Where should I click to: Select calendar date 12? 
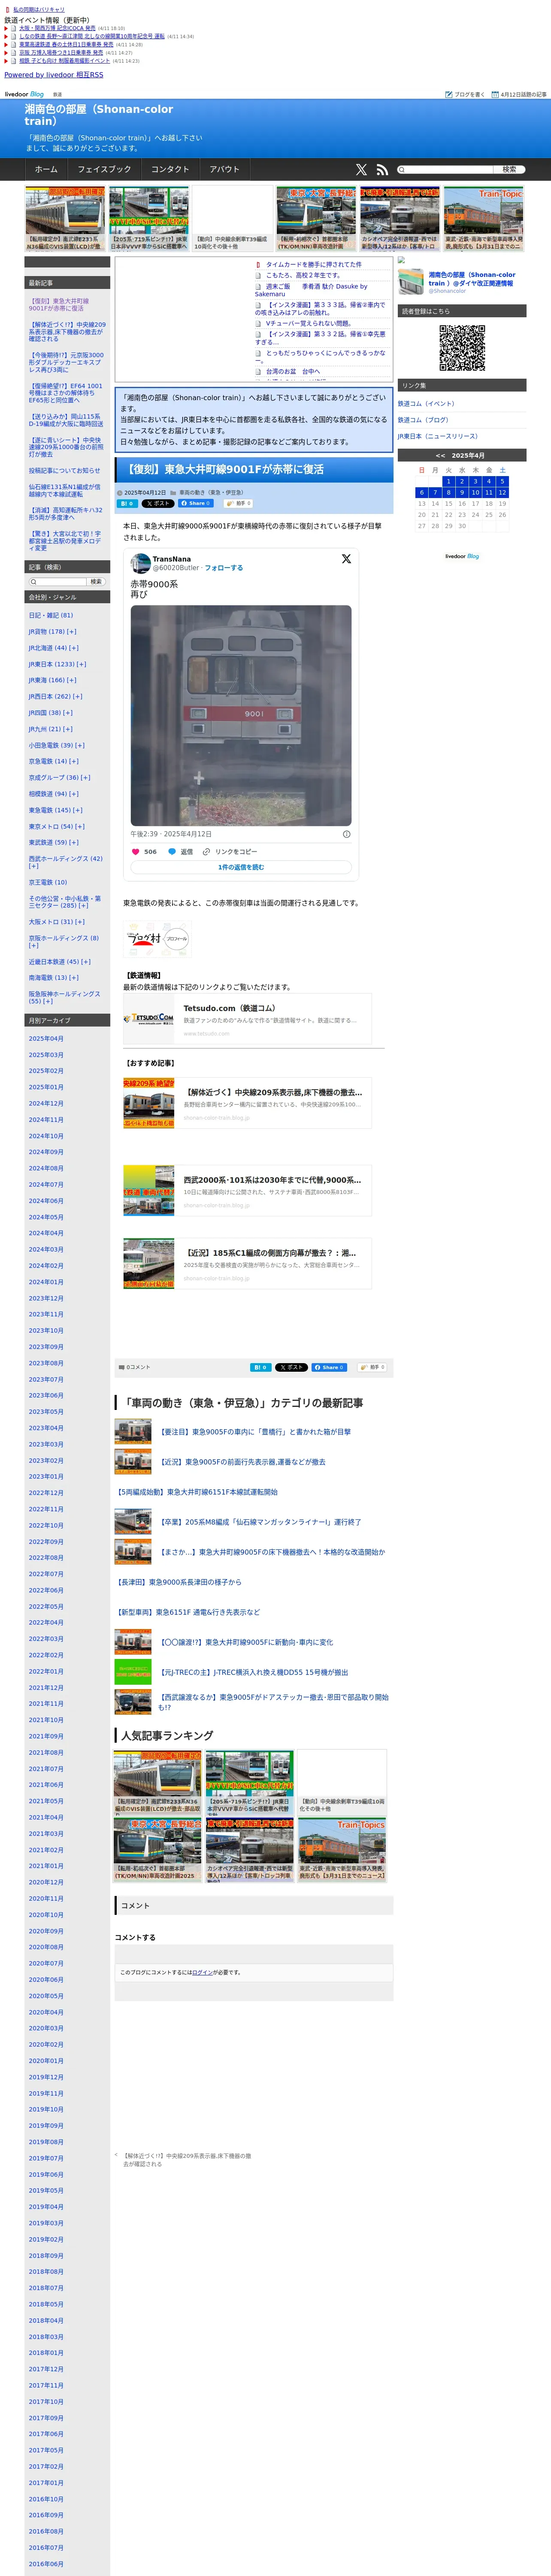tap(502, 493)
